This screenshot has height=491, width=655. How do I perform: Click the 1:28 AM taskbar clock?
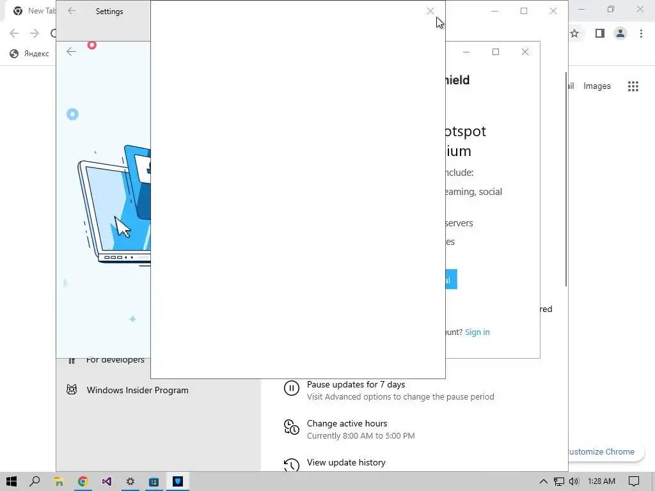[601, 481]
